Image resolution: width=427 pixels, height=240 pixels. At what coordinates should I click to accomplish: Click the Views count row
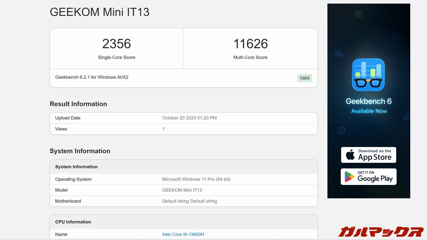pyautogui.click(x=183, y=129)
